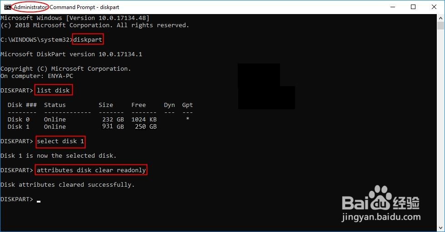Click the blinking cursor at DISKPART prompt

[39, 202]
